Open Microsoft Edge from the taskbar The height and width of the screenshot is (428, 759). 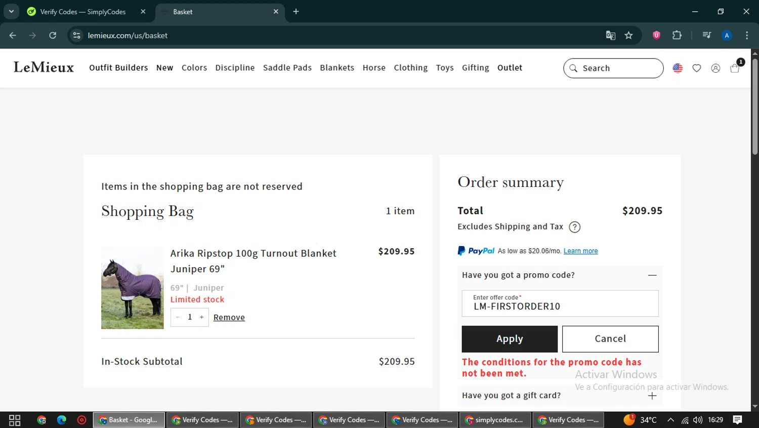pyautogui.click(x=62, y=420)
